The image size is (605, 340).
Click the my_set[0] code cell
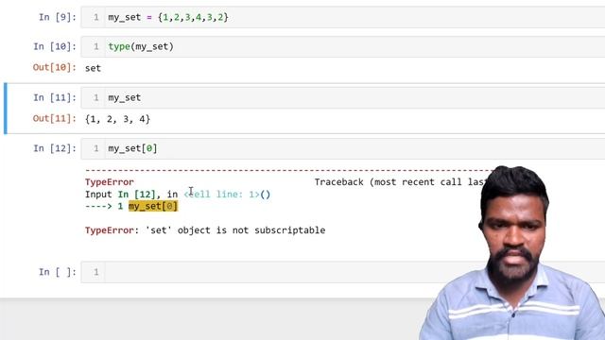coord(342,148)
